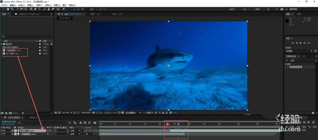The width and height of the screenshot is (318, 140).
Task: Open the magnification 37.1% dropdown
Action: click(66, 113)
